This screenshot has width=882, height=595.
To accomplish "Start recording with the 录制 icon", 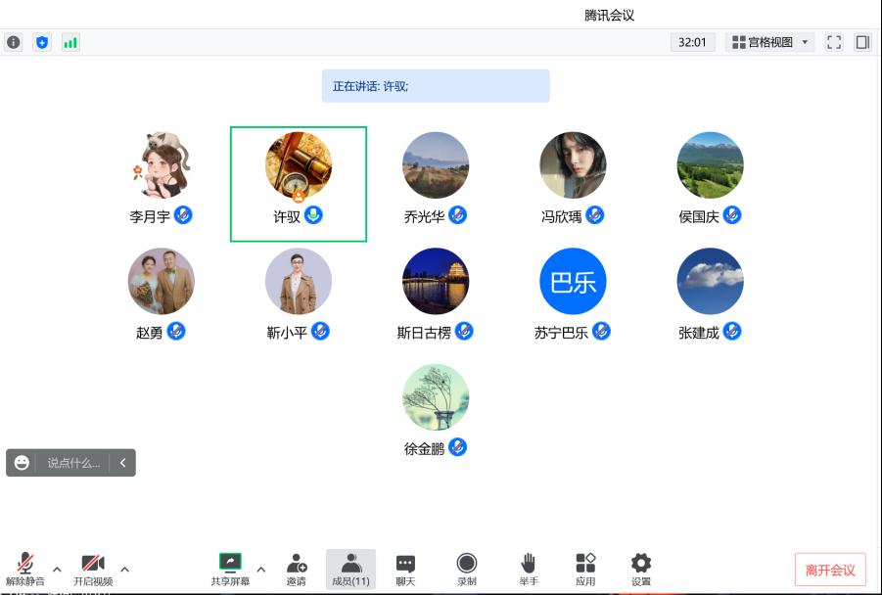I will 467,569.
